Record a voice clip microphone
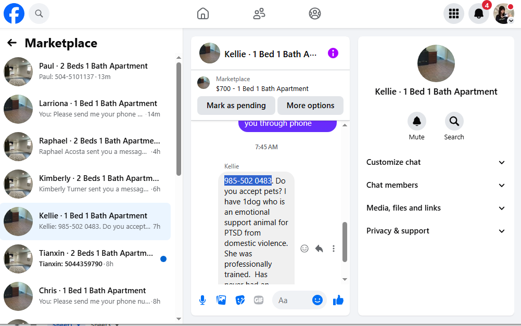 tap(202, 300)
